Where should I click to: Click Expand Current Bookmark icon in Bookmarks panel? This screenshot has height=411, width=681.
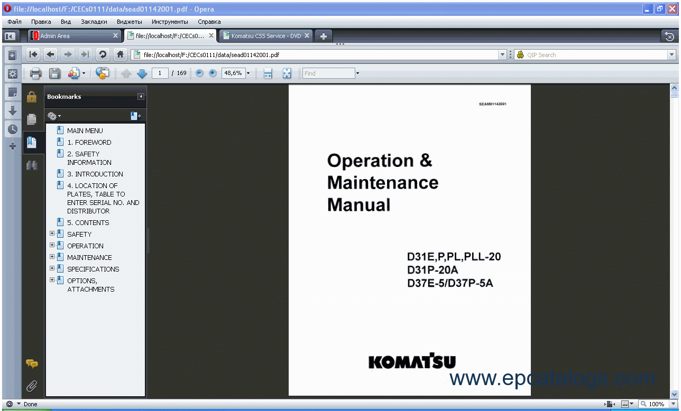pos(135,116)
